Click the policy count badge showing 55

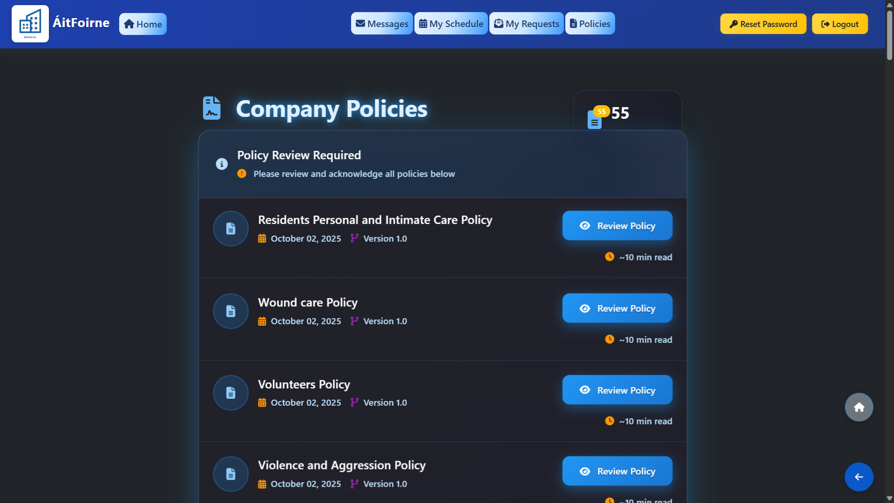click(601, 112)
